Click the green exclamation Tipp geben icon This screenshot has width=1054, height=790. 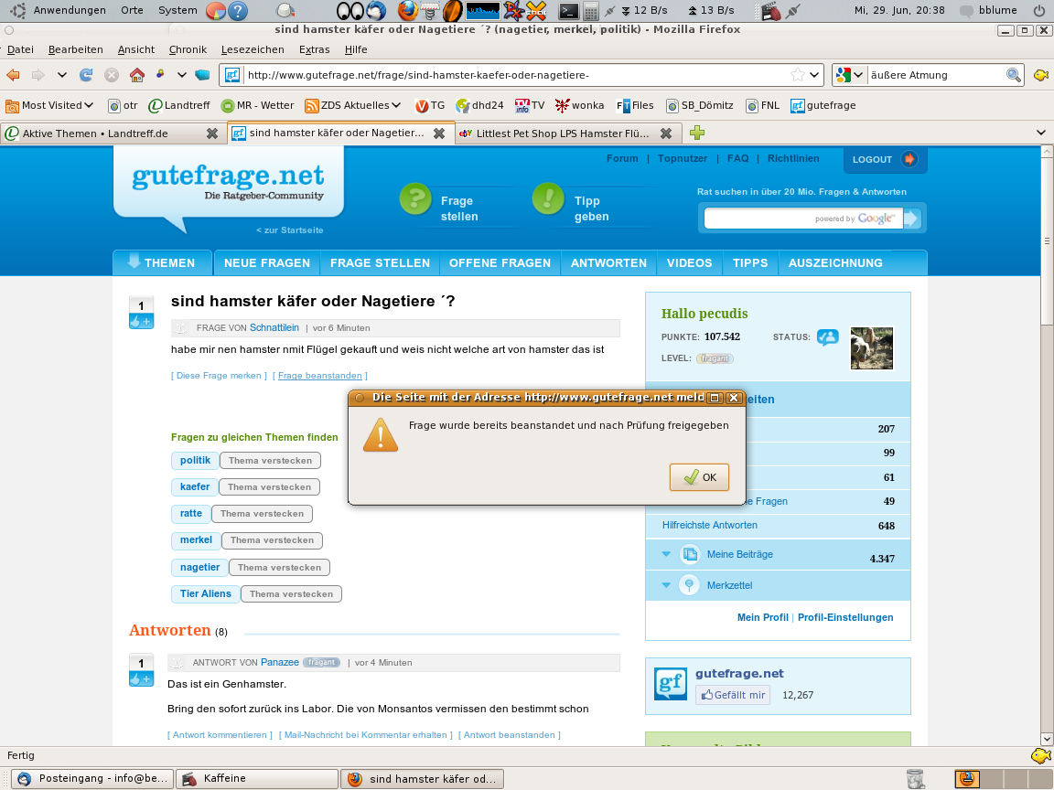click(x=548, y=199)
